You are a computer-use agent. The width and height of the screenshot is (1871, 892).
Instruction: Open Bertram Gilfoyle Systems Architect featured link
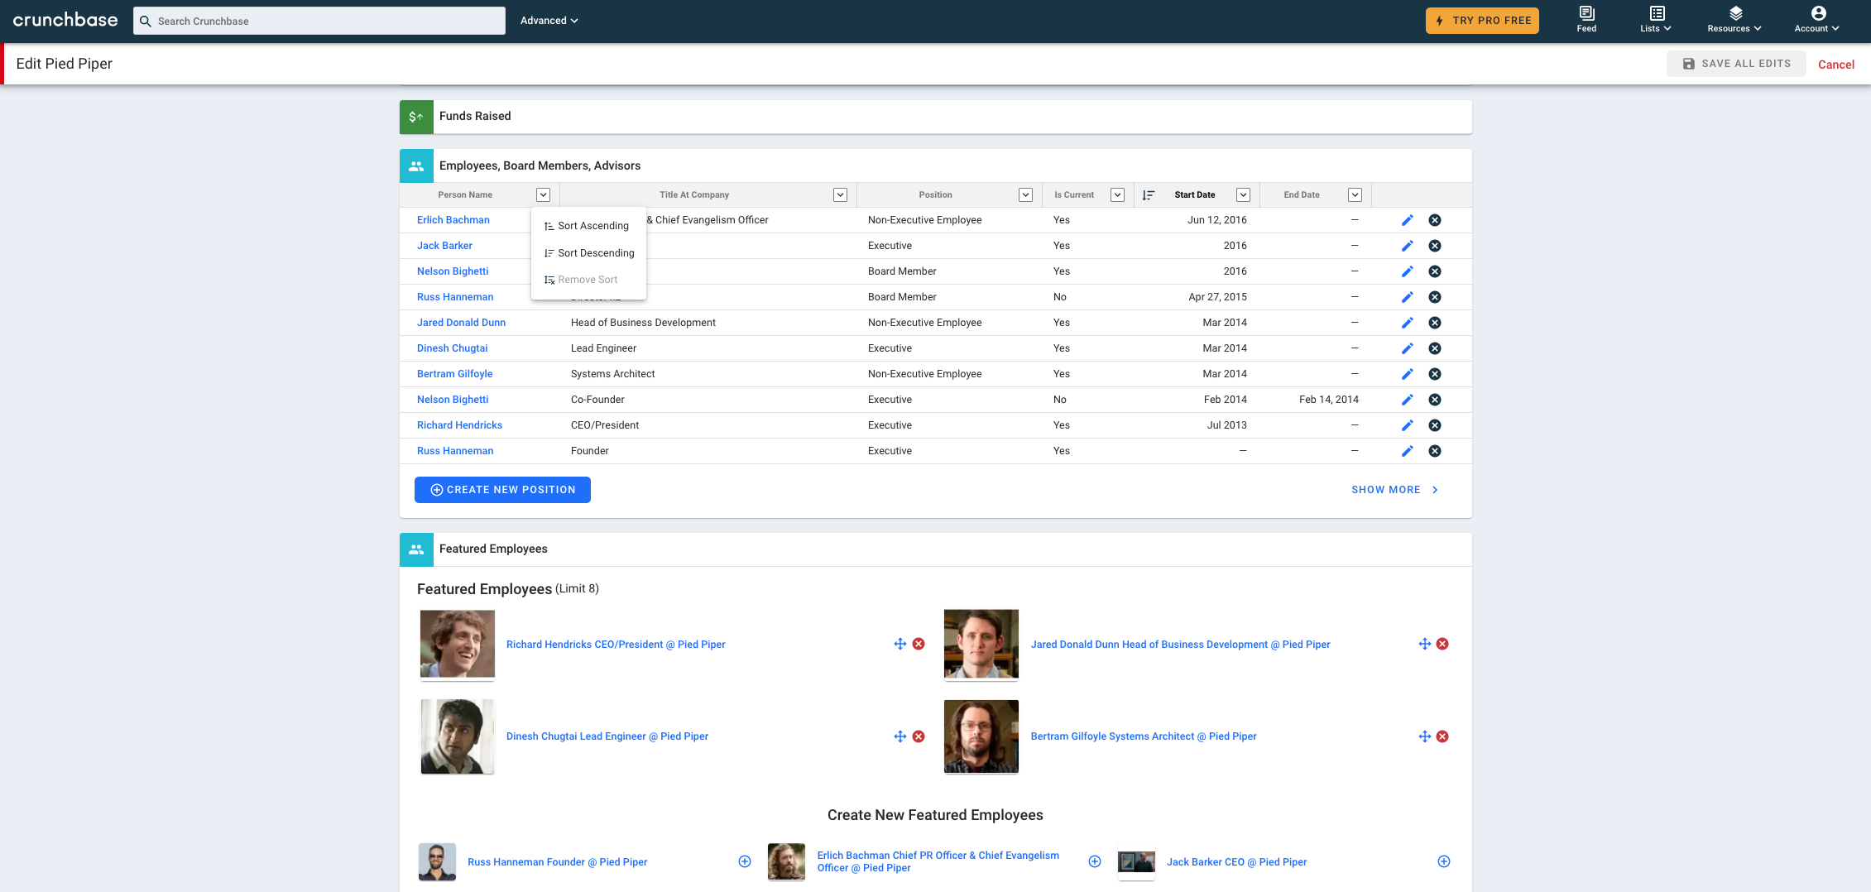(x=1143, y=736)
